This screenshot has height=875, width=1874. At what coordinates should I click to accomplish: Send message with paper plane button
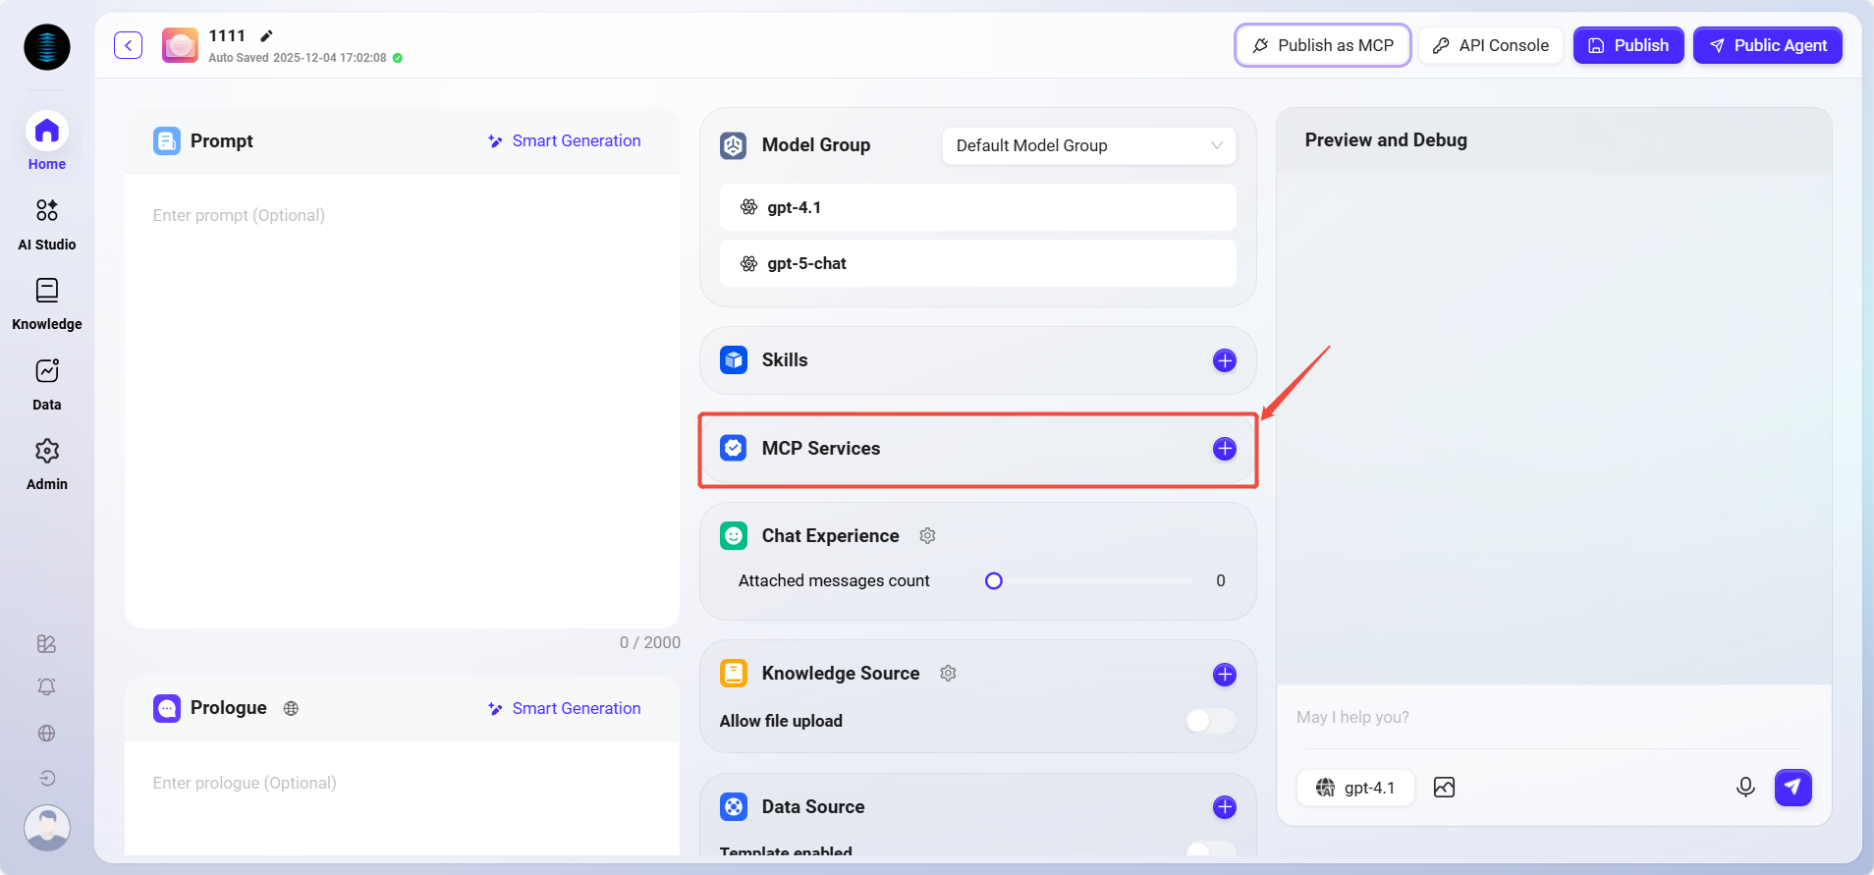point(1792,788)
